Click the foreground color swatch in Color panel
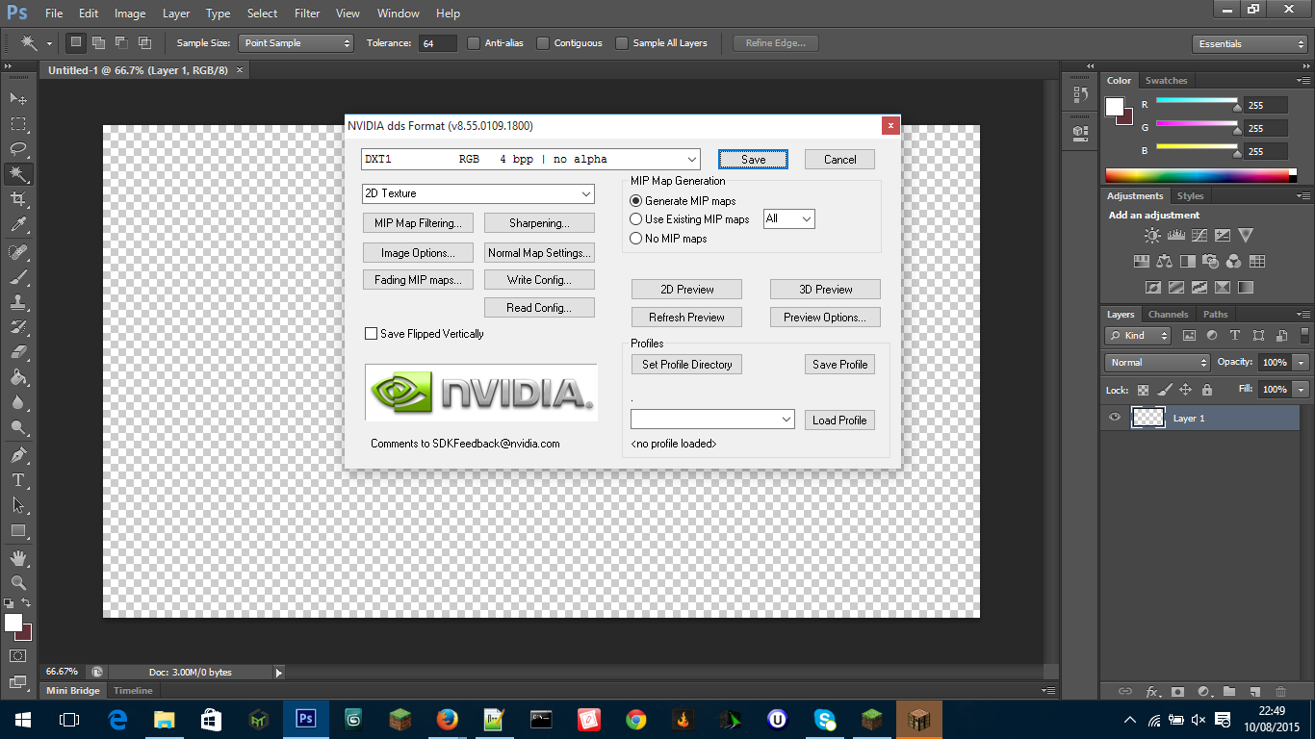The image size is (1315, 739). 1115,106
